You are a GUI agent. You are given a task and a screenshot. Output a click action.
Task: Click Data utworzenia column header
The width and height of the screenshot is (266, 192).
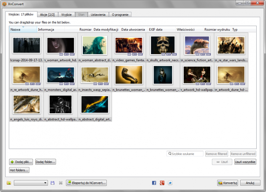click(134, 30)
